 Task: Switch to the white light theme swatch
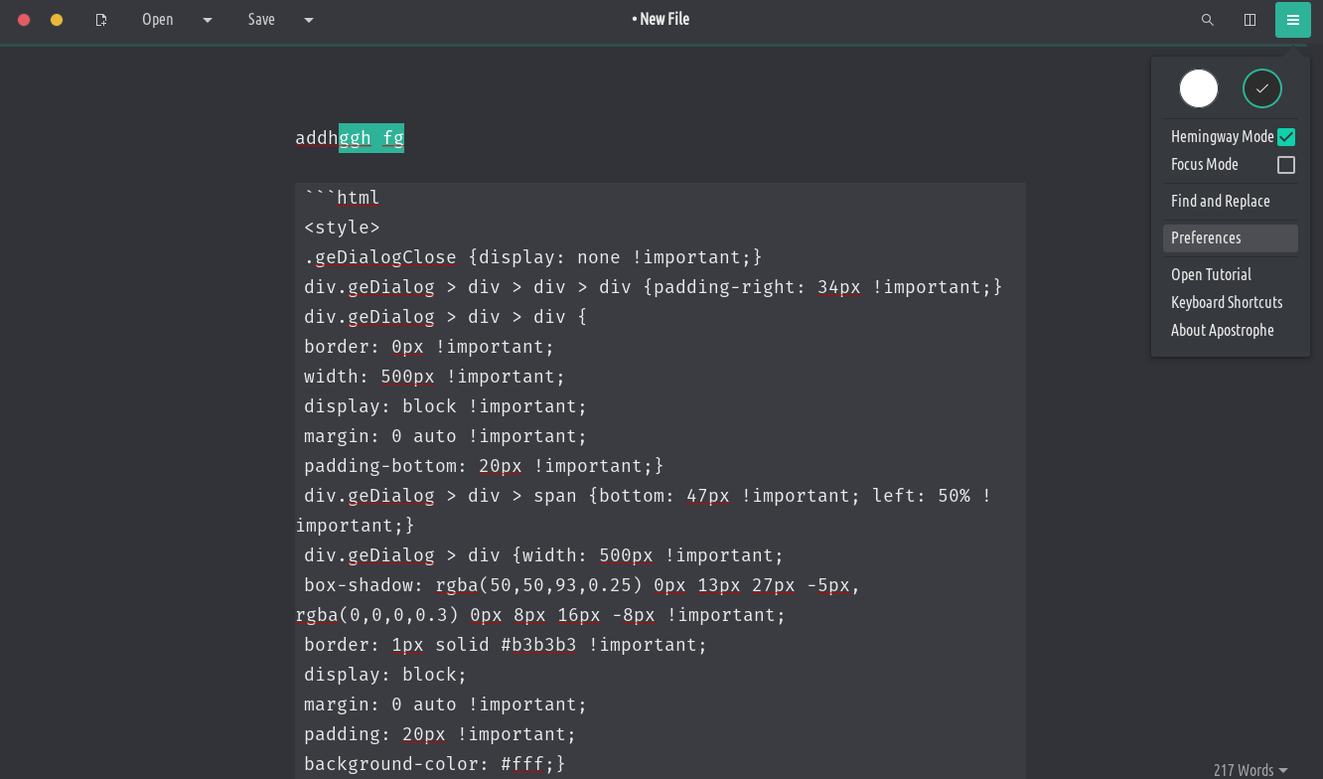1198,88
